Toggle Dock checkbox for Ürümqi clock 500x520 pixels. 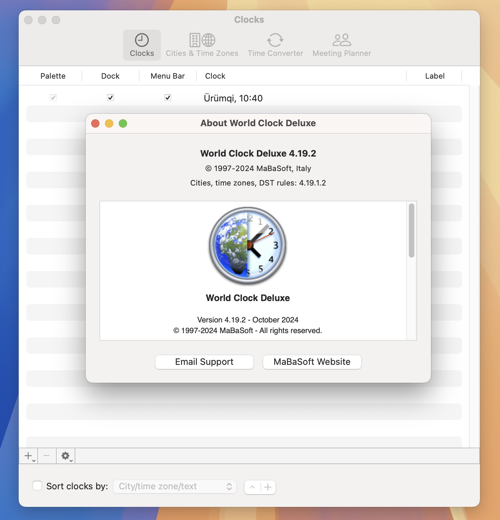click(x=110, y=98)
